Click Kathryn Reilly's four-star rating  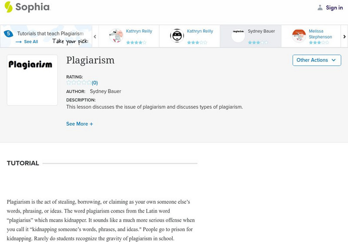(x=136, y=42)
